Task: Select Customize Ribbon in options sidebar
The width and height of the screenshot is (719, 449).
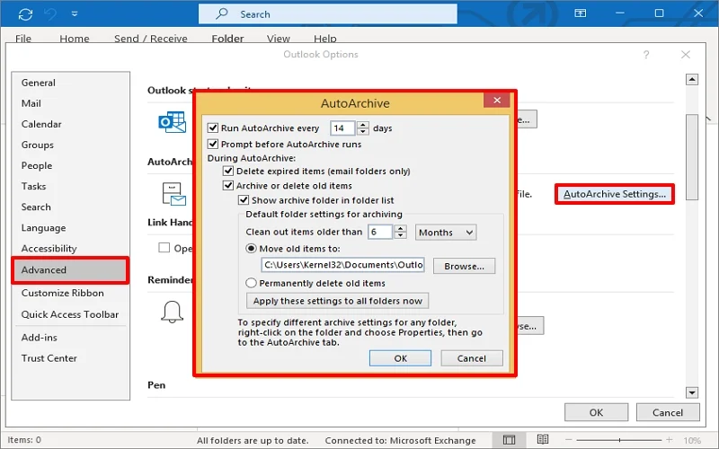Action: [70, 293]
